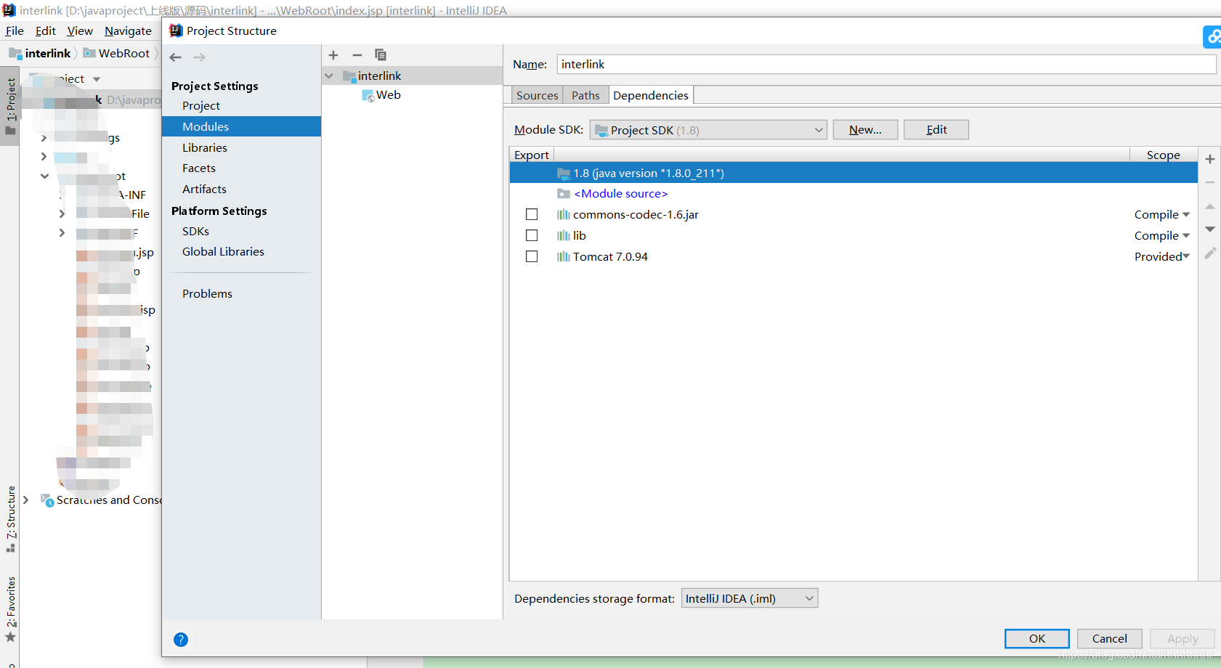Viewport: 1221px width, 668px height.
Task: Click the Tomcat 7.0.94 library icon
Action: (x=564, y=256)
